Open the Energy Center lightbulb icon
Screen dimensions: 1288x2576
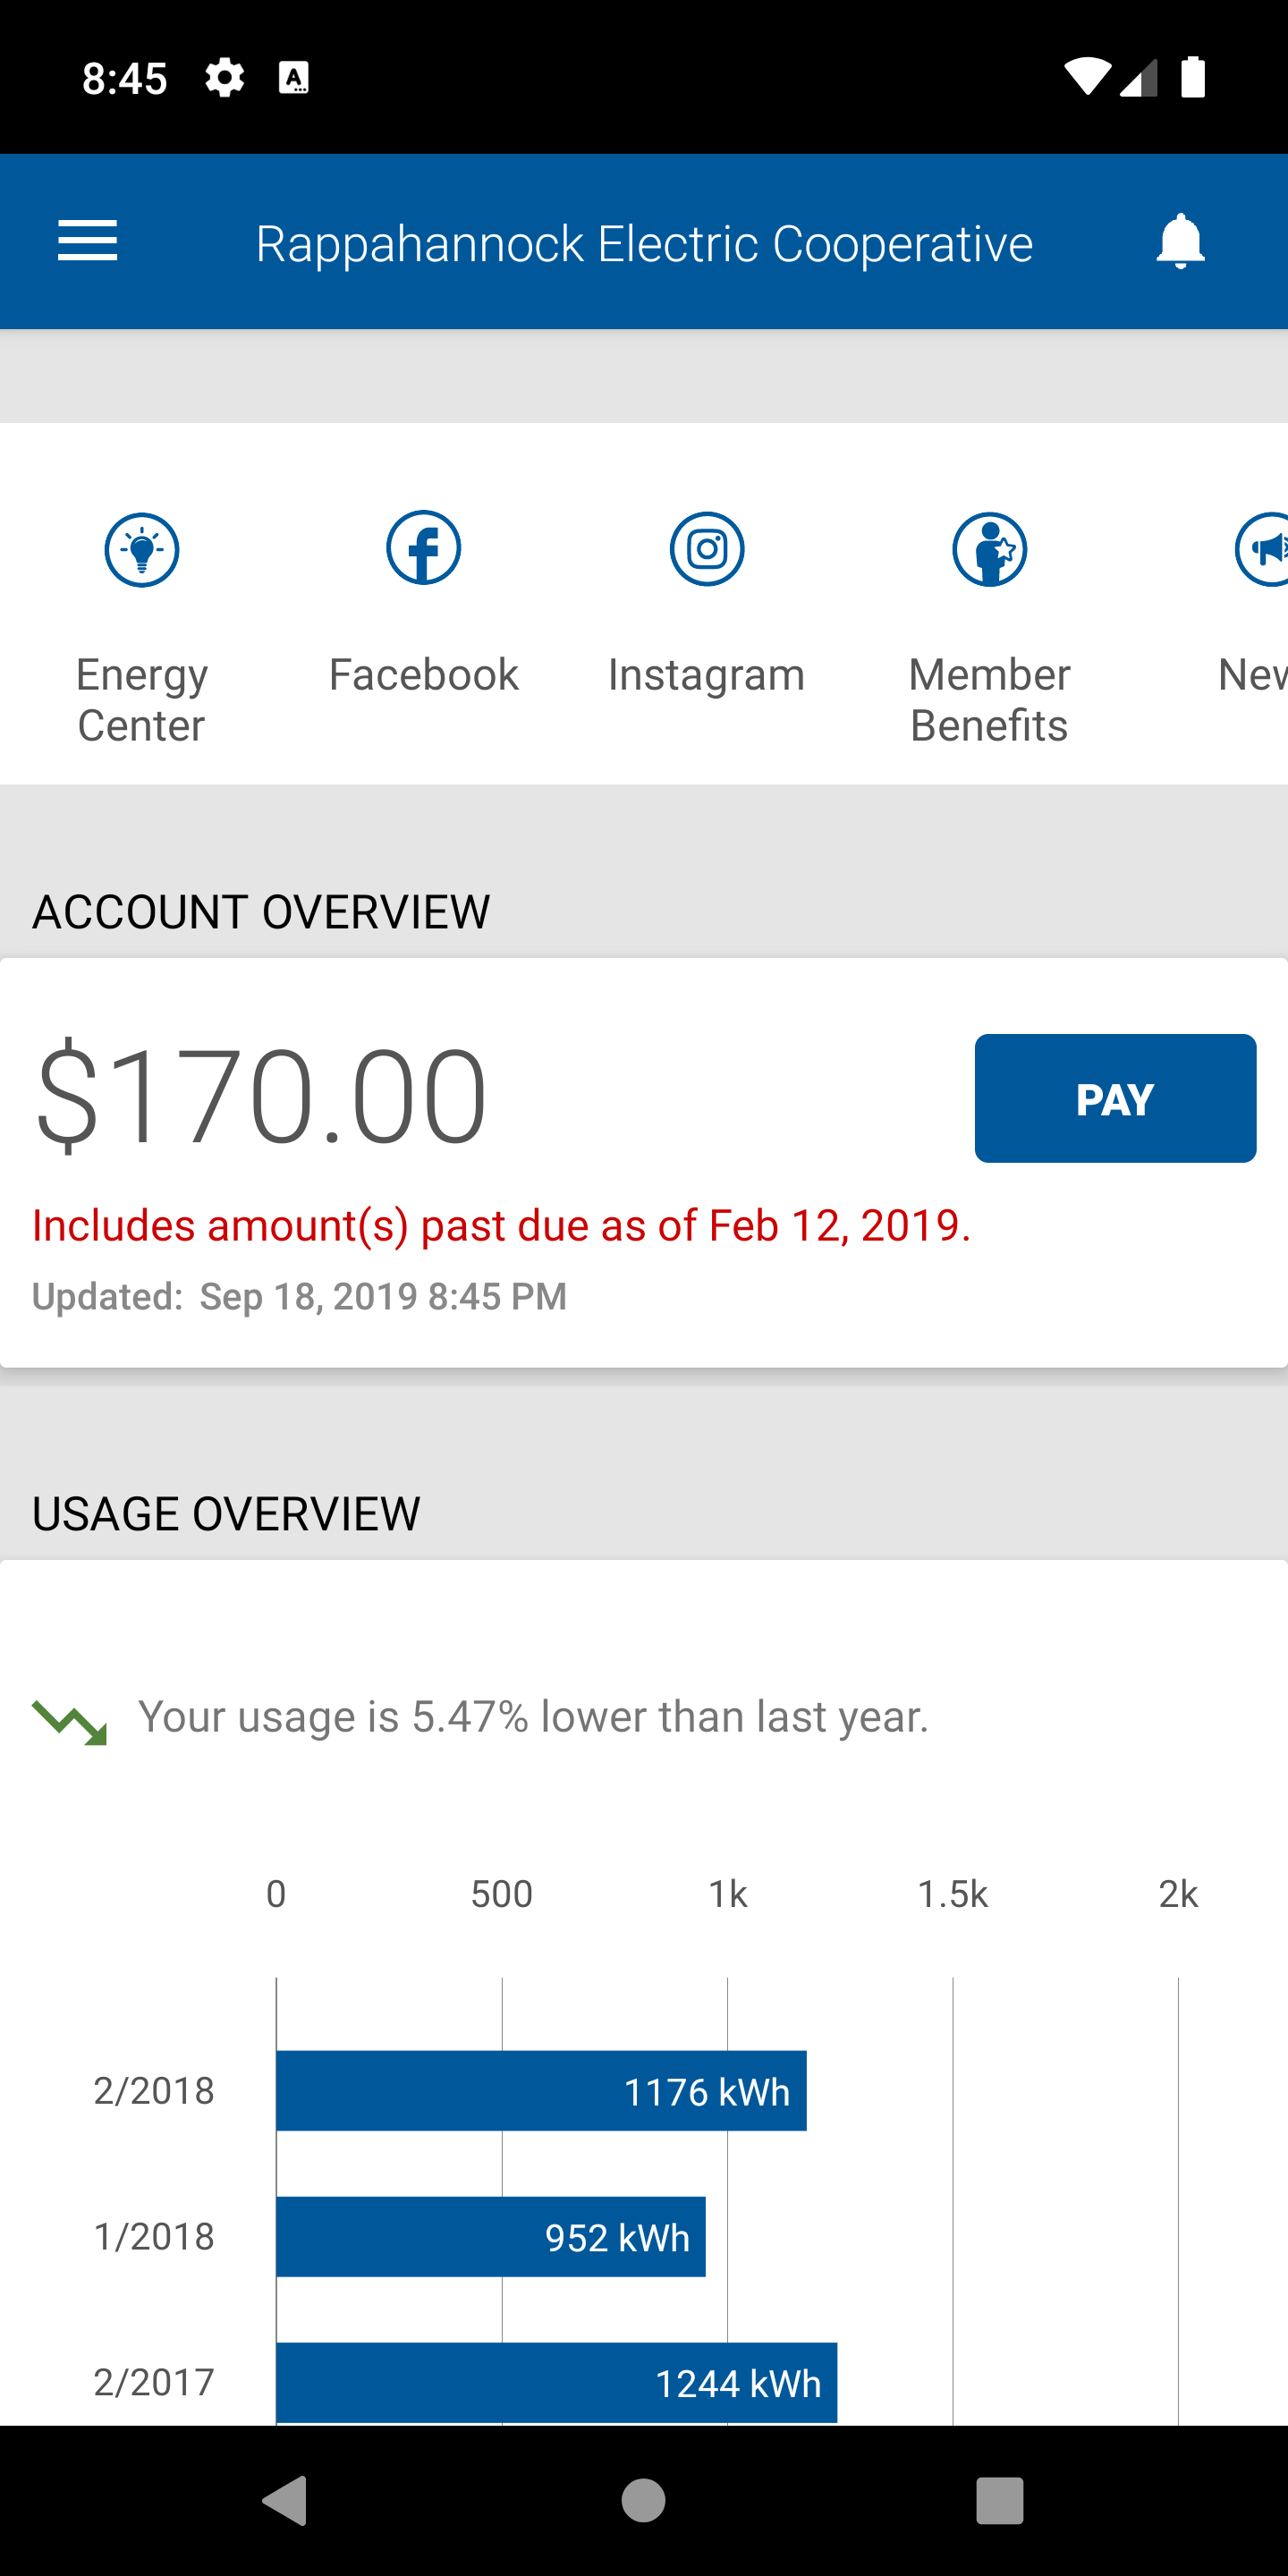click(142, 549)
